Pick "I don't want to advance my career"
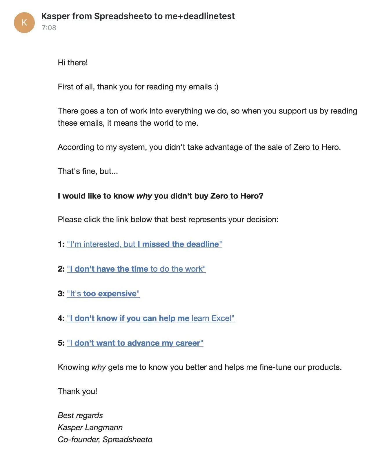 pos(135,343)
